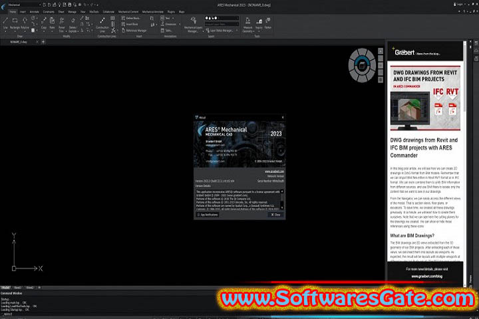This screenshot has height=319, width=479.
Task: Select the Text annotation tool
Action: click(165, 19)
